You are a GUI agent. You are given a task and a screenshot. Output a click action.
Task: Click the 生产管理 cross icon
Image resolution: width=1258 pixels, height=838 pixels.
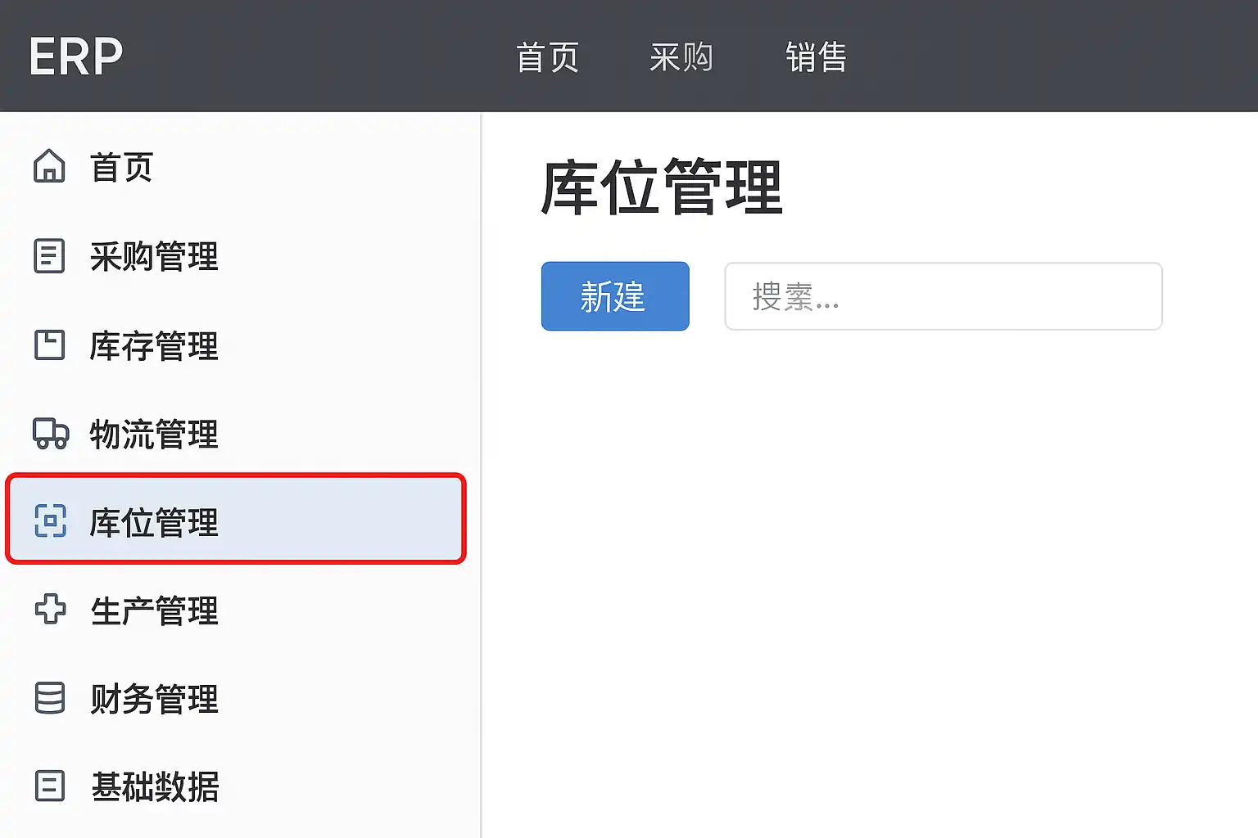point(50,609)
